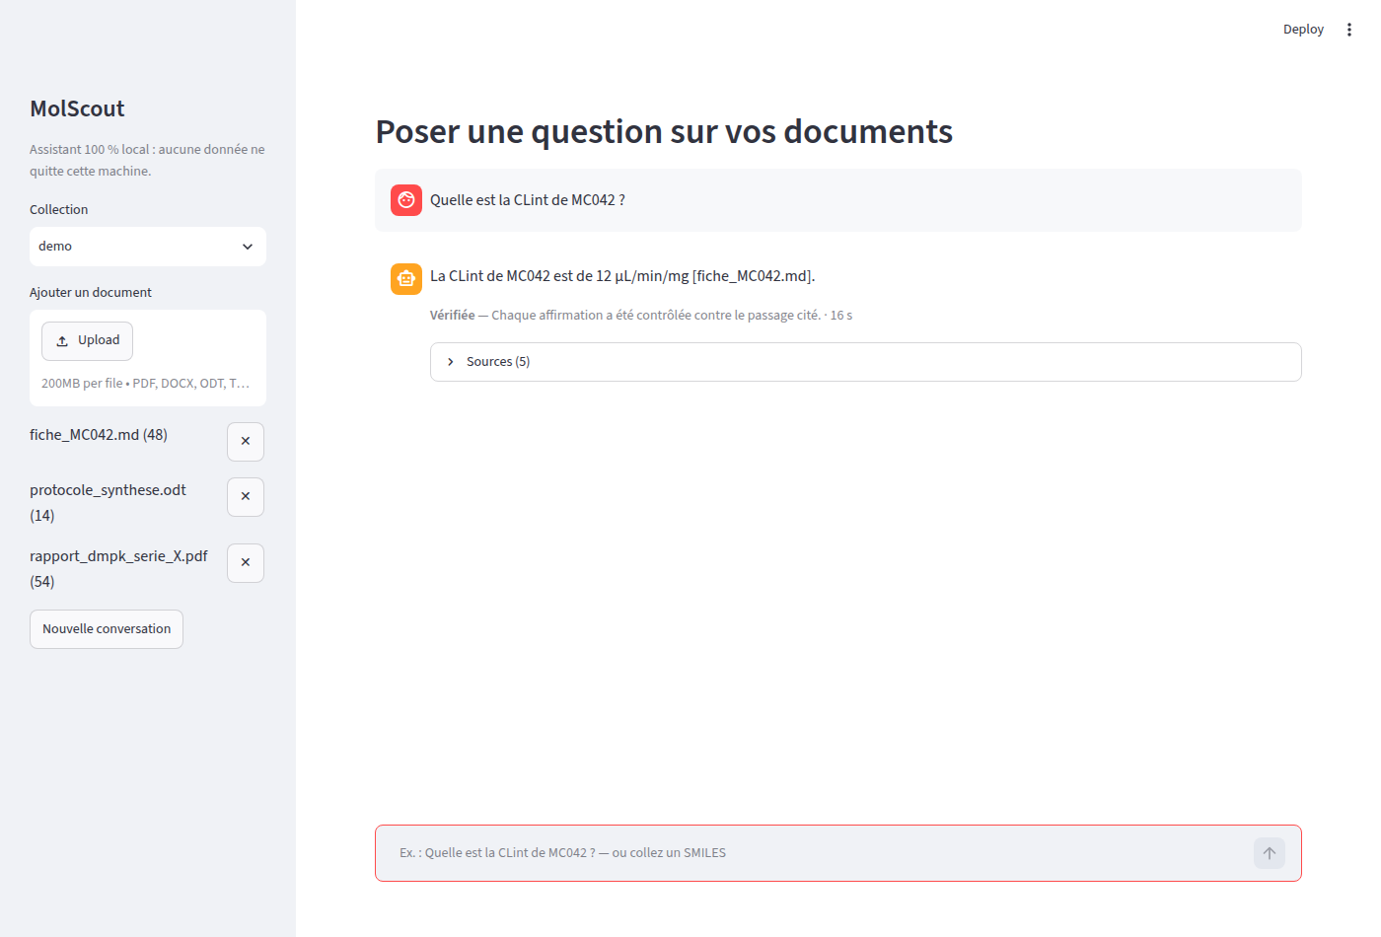This screenshot has height=937, width=1381.
Task: Click the 'Poser une question sur vos documents' heading
Action: tap(664, 131)
